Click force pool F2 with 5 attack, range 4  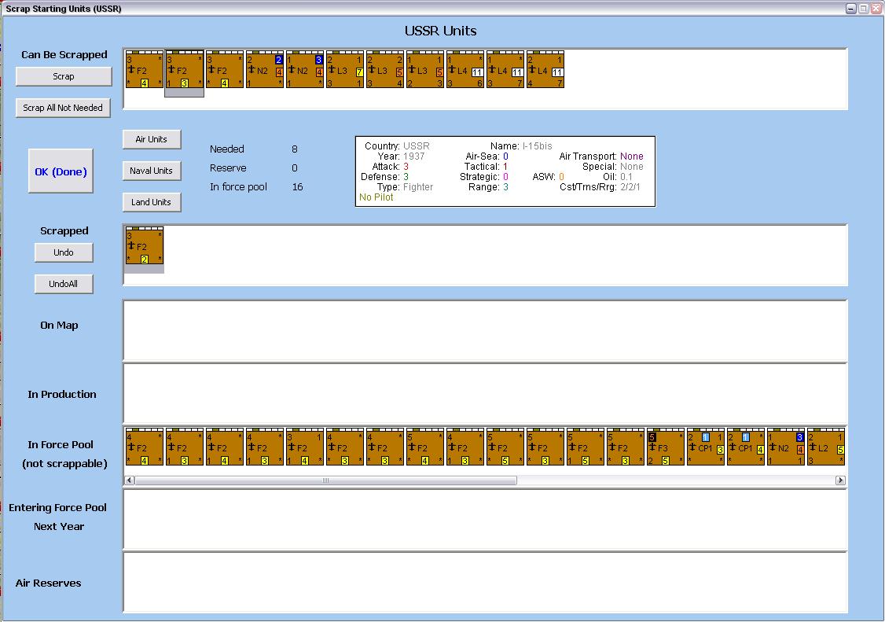click(424, 447)
